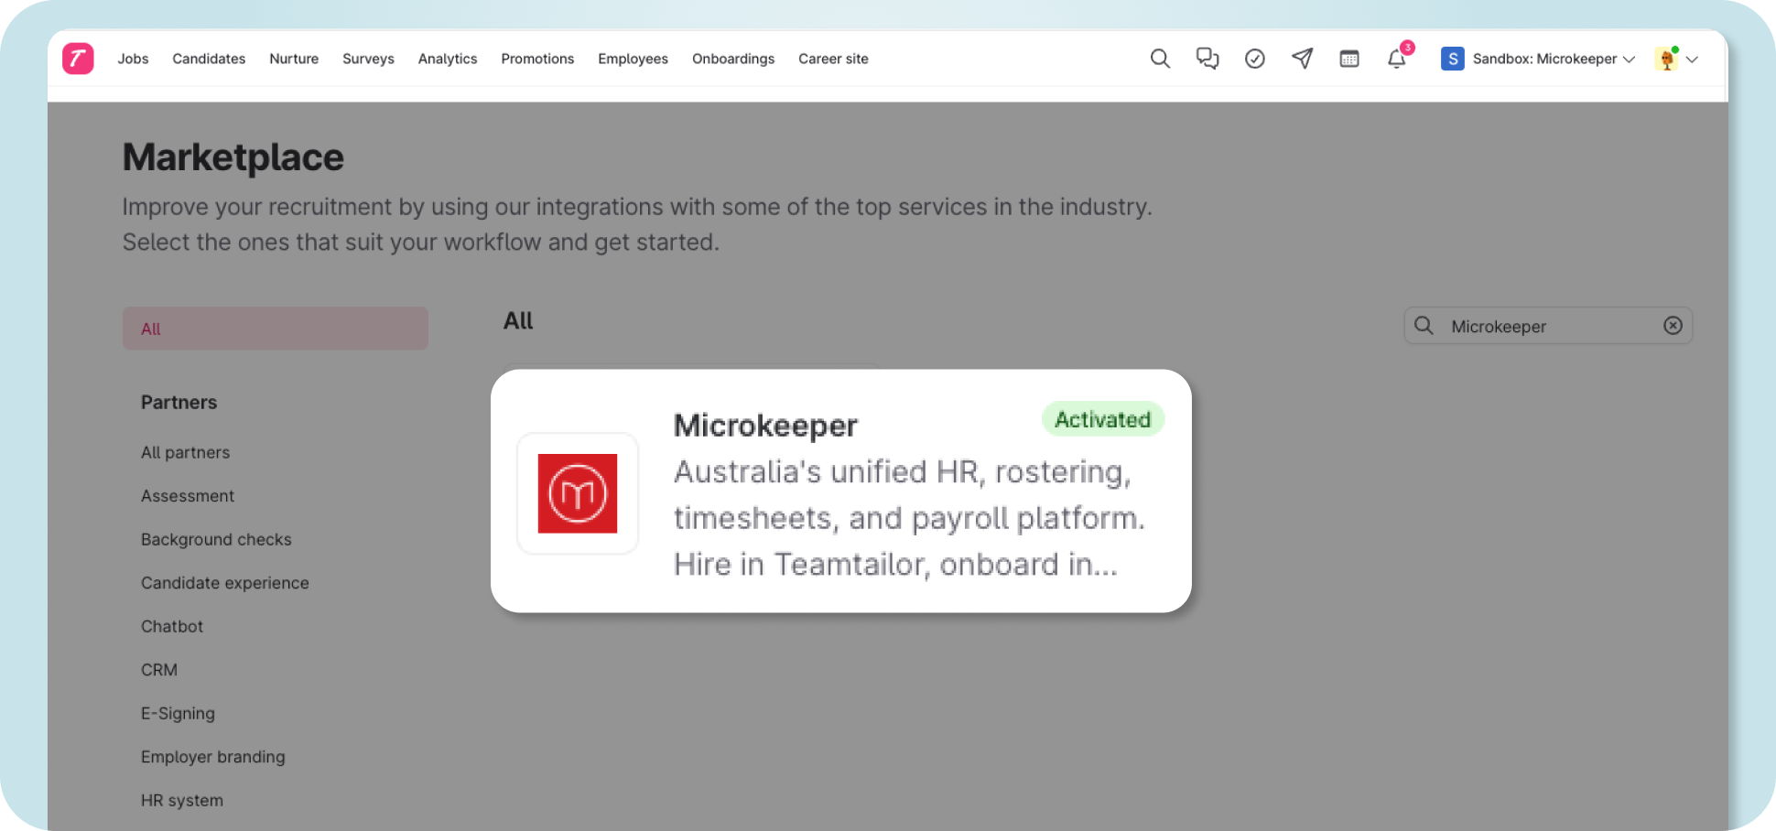
Task: Click the Activated status badge
Action: 1103,419
